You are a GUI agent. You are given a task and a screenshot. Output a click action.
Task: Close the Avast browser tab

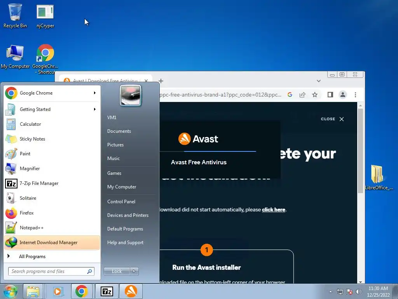click(146, 81)
